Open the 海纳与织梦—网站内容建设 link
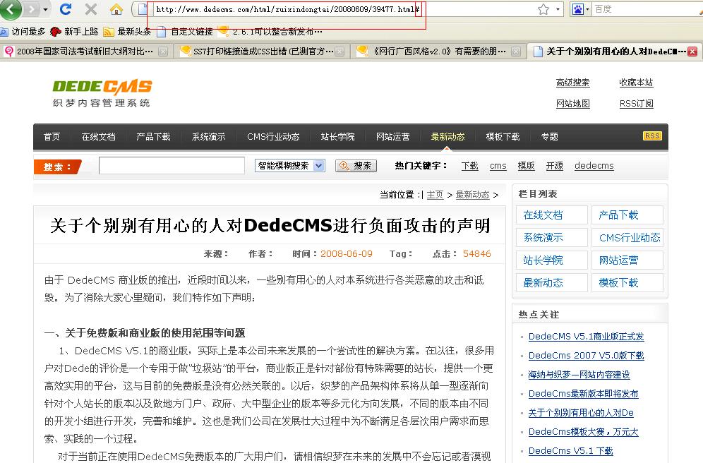This screenshot has height=463, width=703. point(579,375)
